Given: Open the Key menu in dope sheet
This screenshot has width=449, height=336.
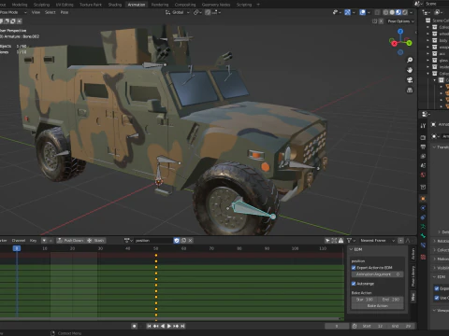Looking at the screenshot, I should tap(33, 241).
